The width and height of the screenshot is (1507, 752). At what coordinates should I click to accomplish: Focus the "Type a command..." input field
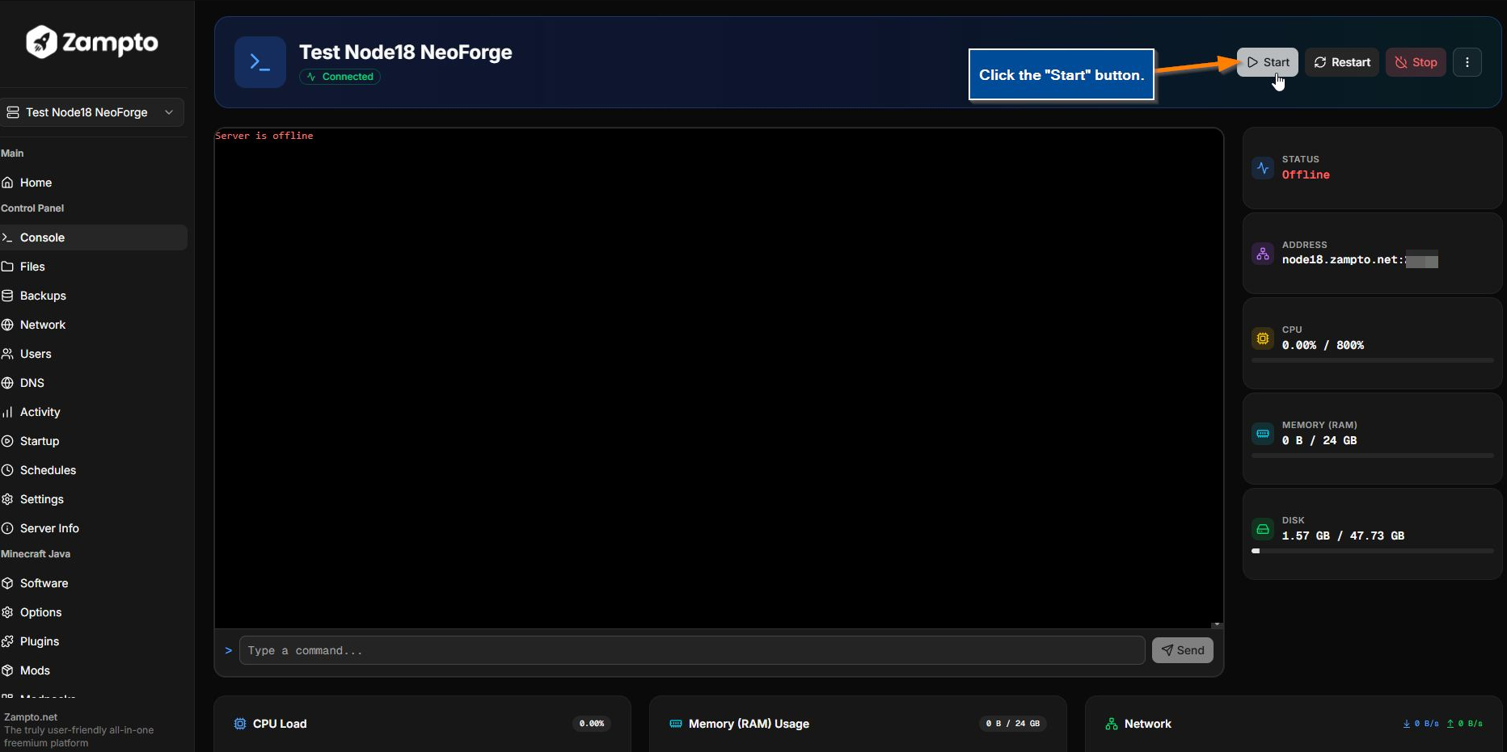[692, 650]
